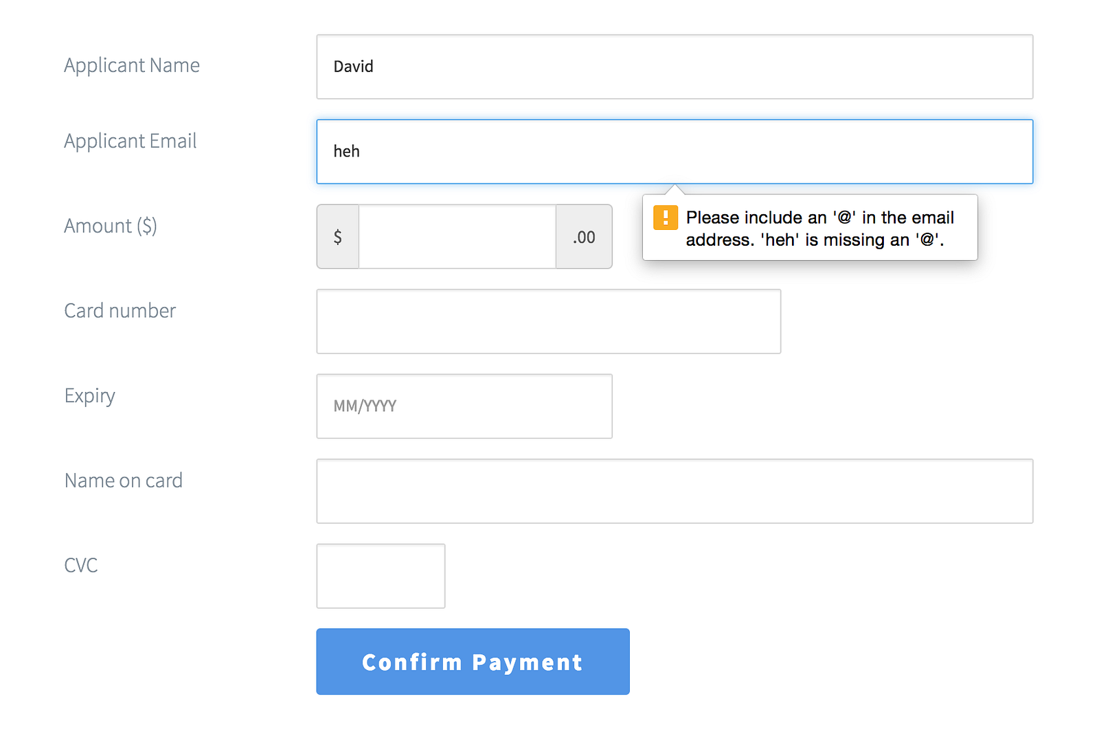Click the .00 suffix addon

point(584,237)
